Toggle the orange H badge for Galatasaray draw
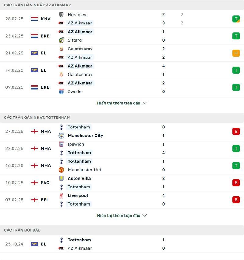 [236, 53]
